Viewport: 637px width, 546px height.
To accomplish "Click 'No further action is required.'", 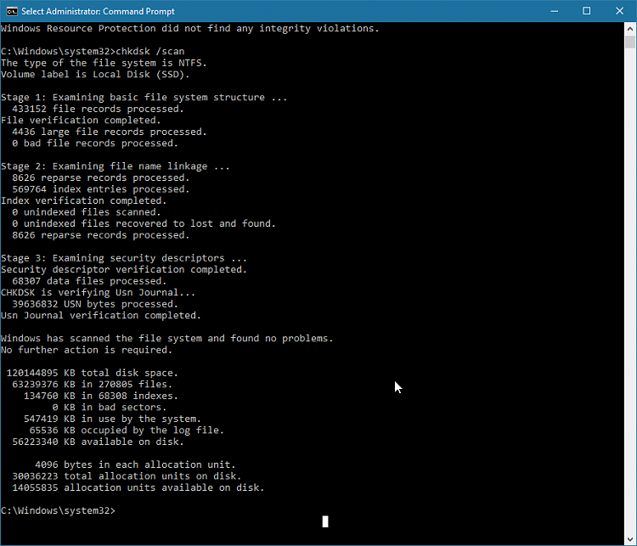I will [87, 350].
